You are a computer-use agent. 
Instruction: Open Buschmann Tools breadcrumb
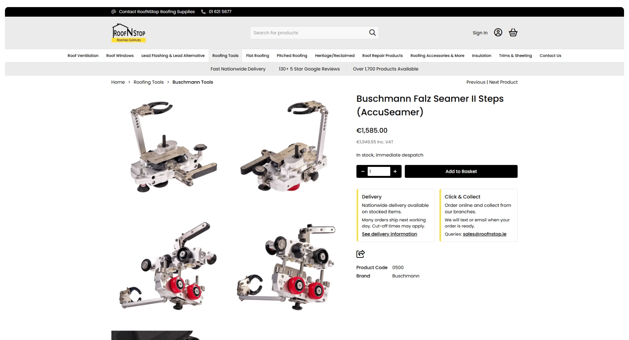[x=193, y=82]
